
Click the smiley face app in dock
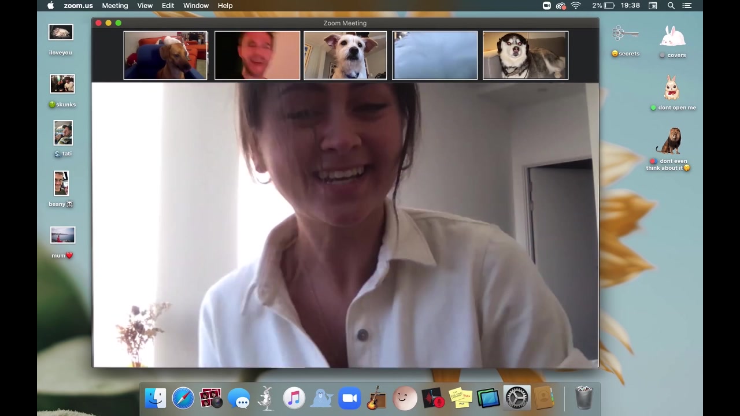[x=405, y=398]
